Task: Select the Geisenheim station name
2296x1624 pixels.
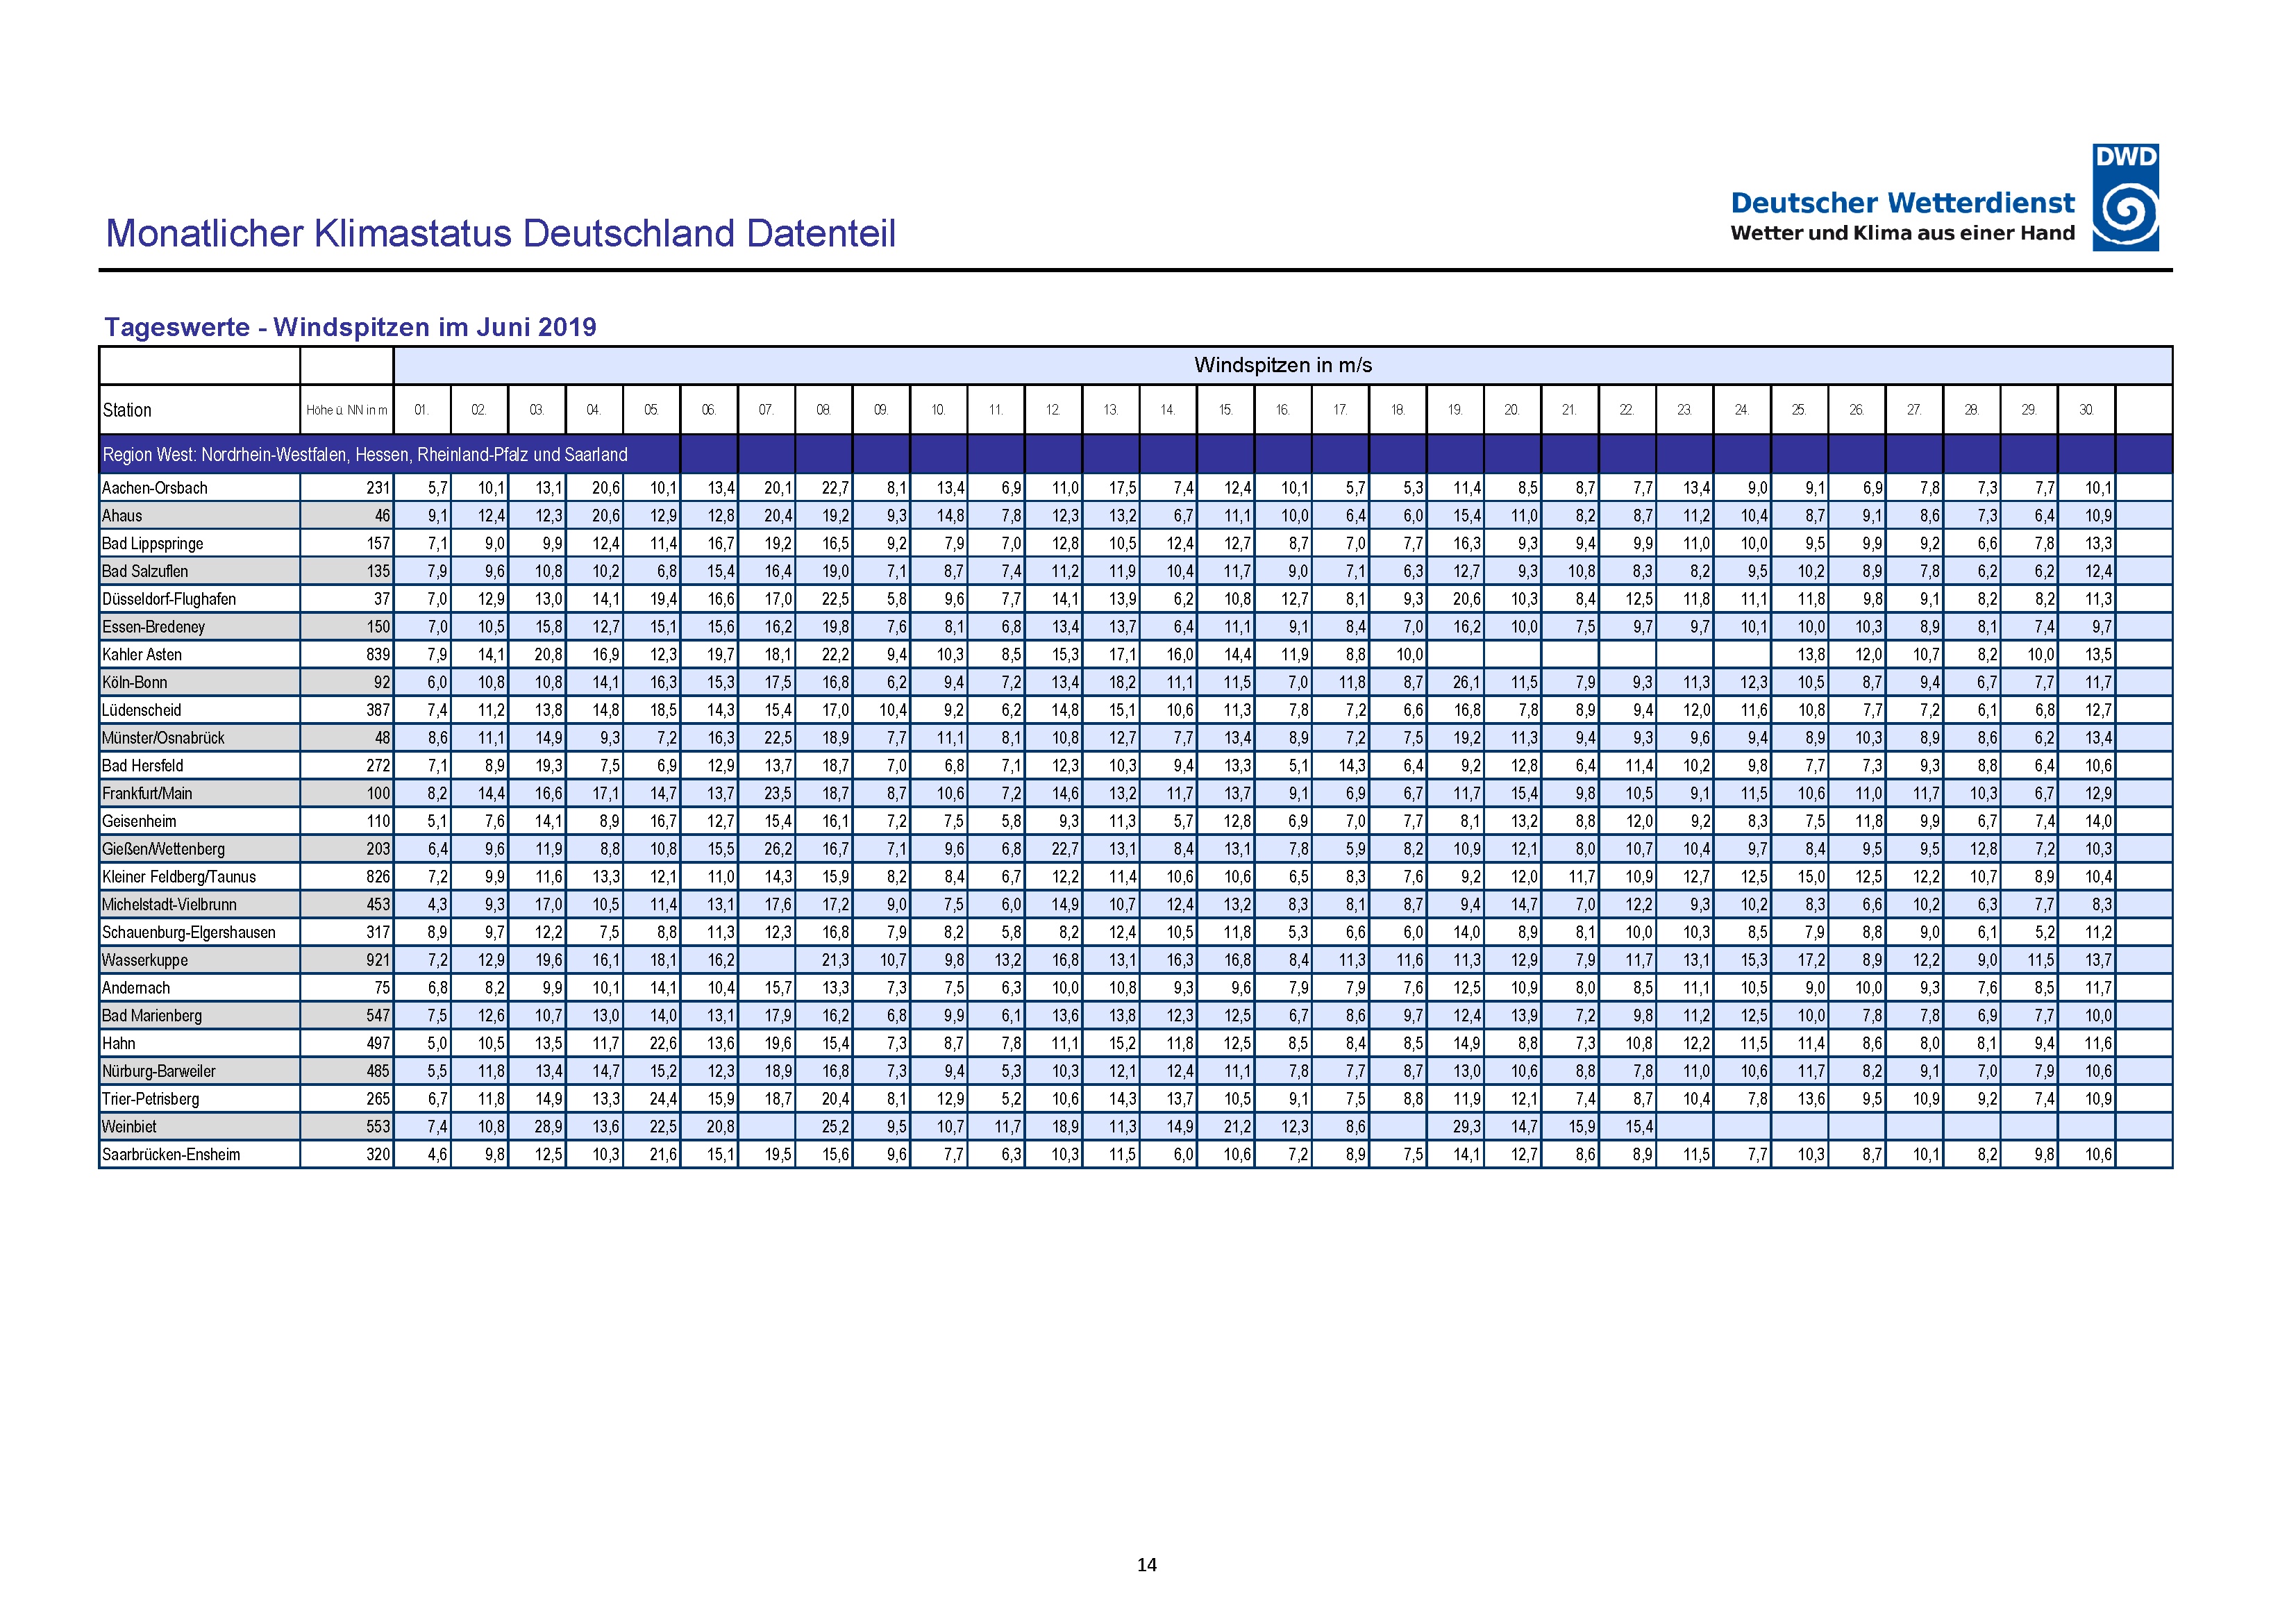Action: point(139,821)
